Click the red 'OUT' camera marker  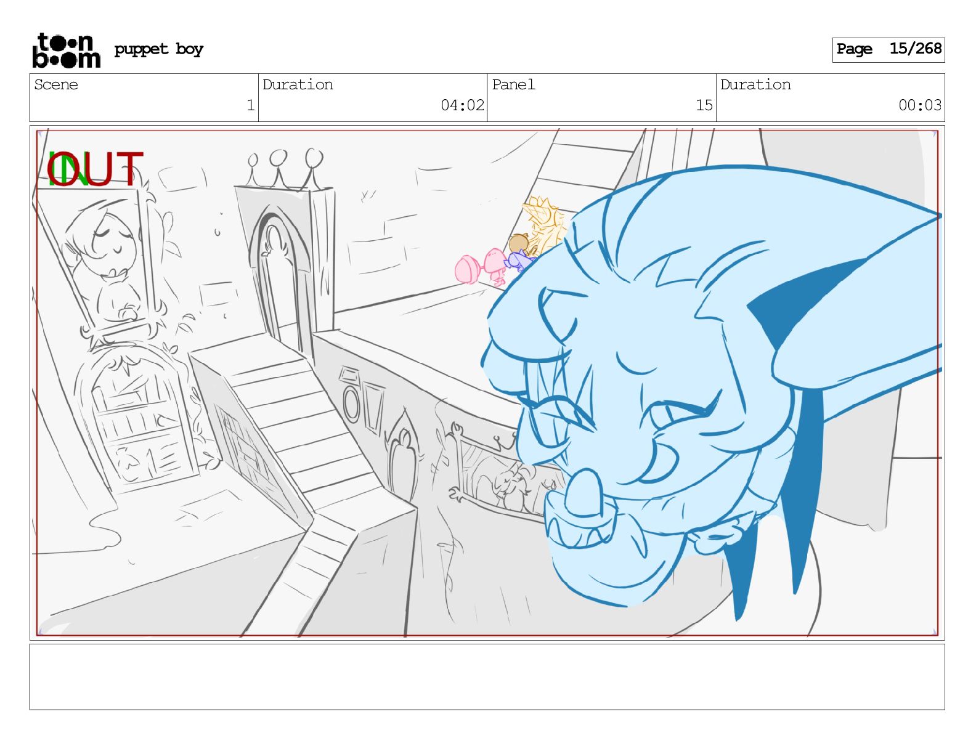click(x=95, y=169)
